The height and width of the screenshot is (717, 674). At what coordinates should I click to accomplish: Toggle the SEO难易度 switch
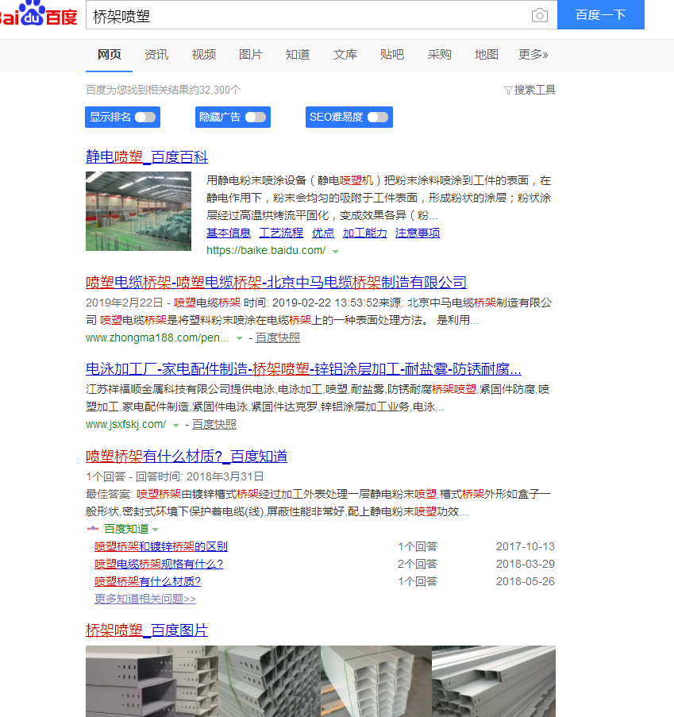[x=378, y=117]
